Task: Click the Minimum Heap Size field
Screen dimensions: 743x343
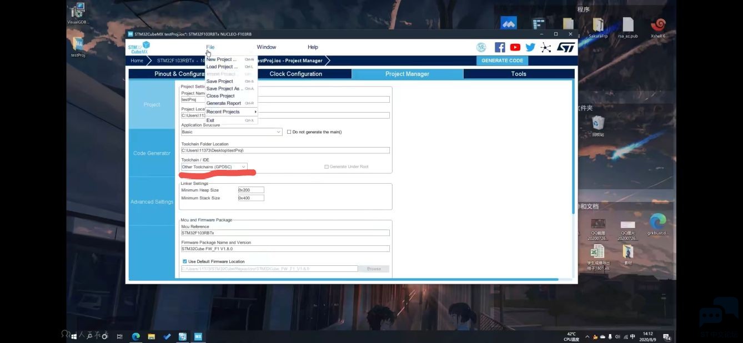Action: (x=251, y=190)
